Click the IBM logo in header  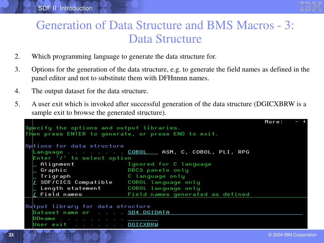click(x=310, y=6)
